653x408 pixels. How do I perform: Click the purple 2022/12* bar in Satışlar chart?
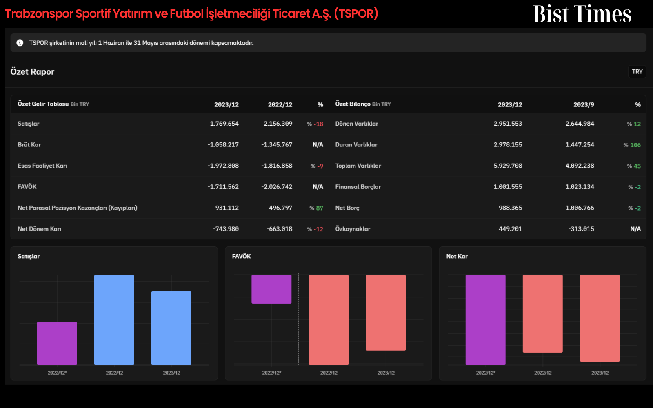click(x=57, y=343)
